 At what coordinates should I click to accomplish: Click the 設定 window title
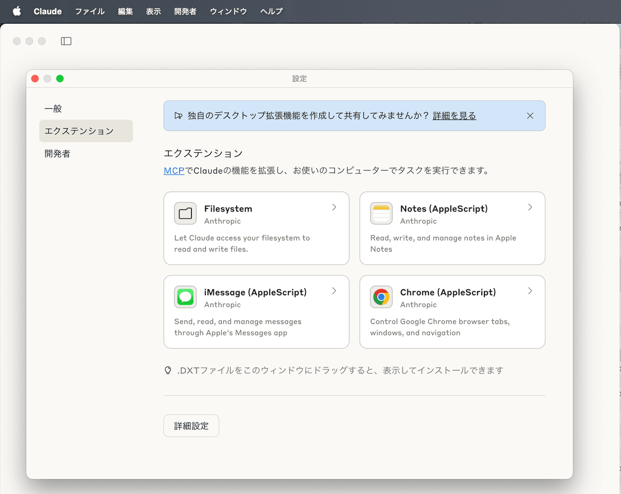(x=300, y=79)
